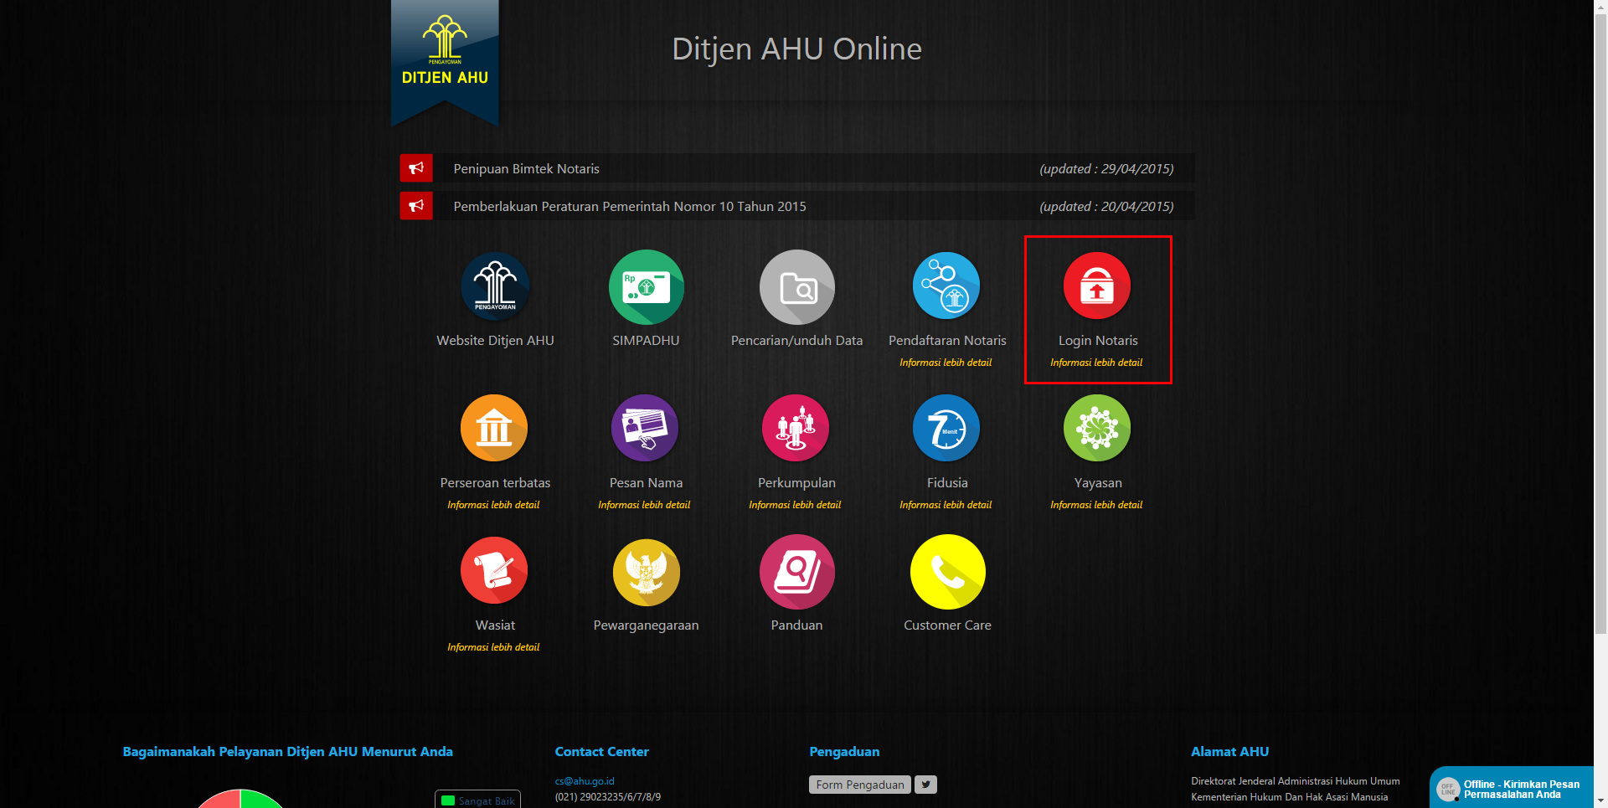Open Perseroan terbatas building icon
Viewport: 1608px width, 808px height.
(x=494, y=429)
